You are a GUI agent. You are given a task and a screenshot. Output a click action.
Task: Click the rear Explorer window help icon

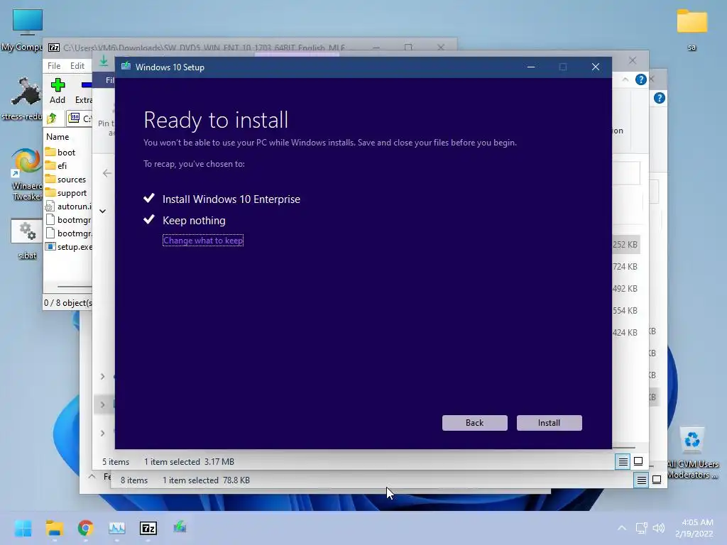tap(660, 98)
